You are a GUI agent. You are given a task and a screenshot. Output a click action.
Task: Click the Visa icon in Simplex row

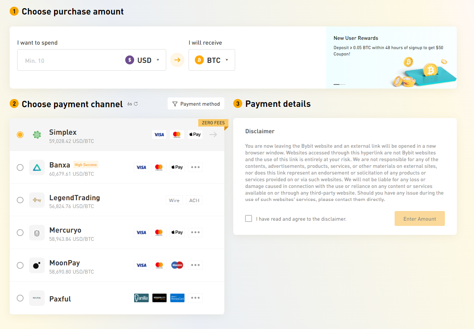point(159,134)
